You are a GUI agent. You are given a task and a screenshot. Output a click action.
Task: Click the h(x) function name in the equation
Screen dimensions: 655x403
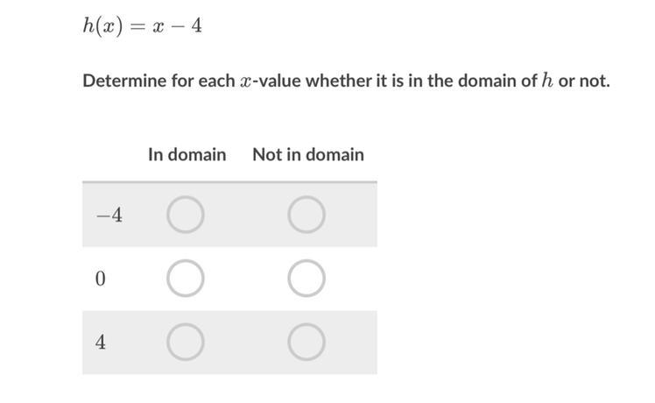coord(102,26)
